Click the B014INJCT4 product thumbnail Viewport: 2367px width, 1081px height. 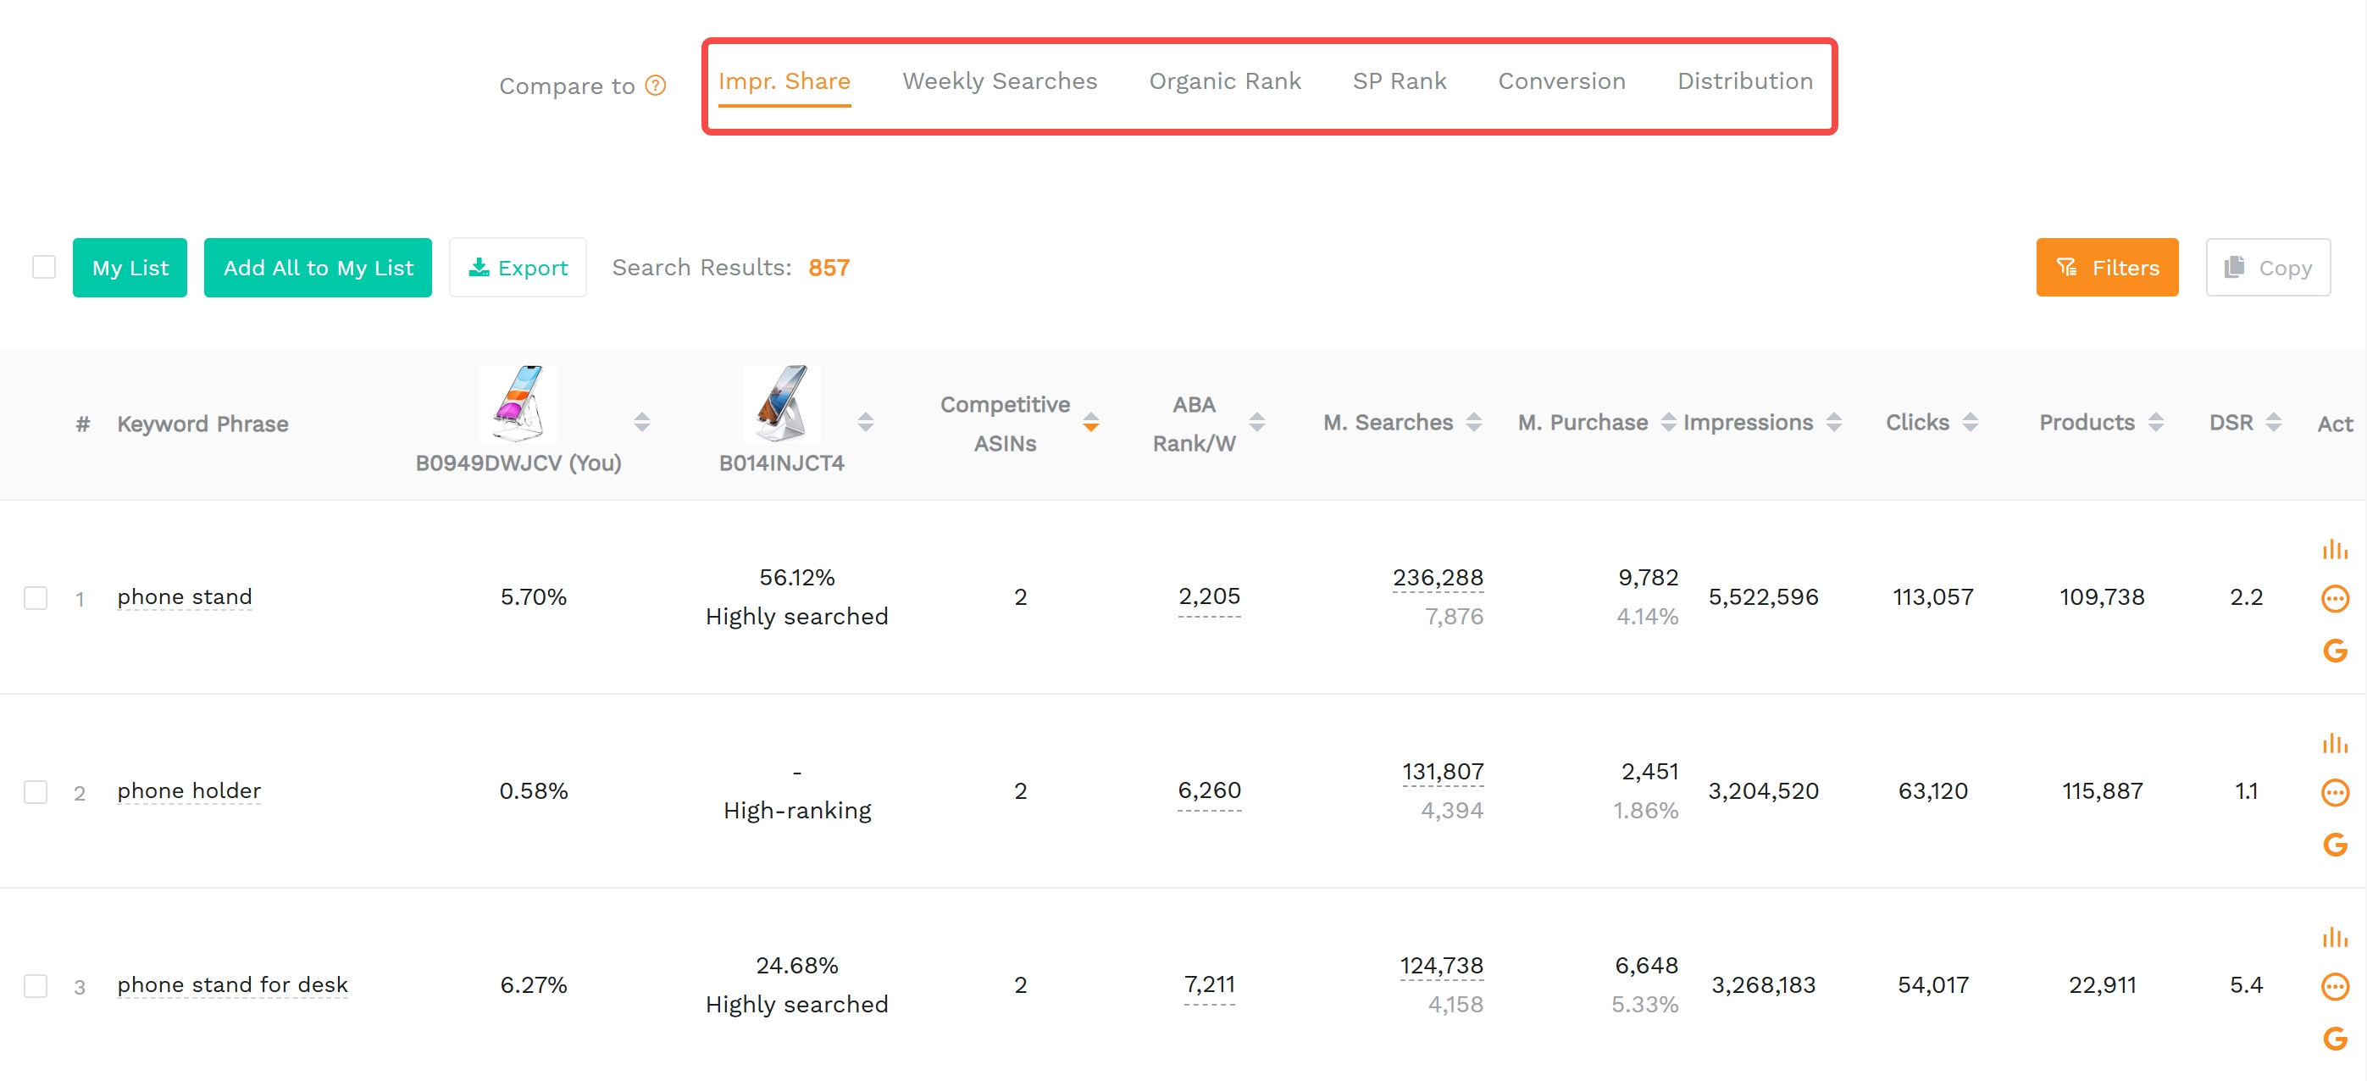[780, 402]
